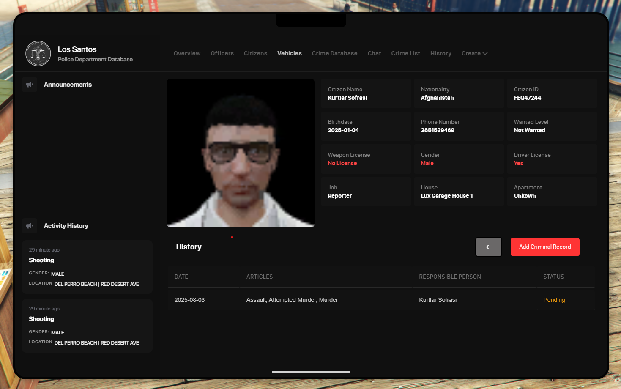Click the Announcements megaphone icon

point(30,85)
